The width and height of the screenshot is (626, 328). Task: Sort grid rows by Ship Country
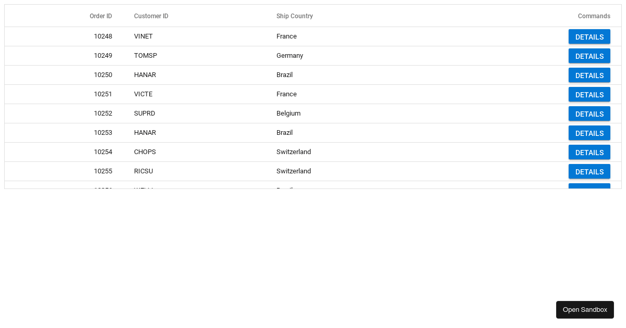(295, 16)
